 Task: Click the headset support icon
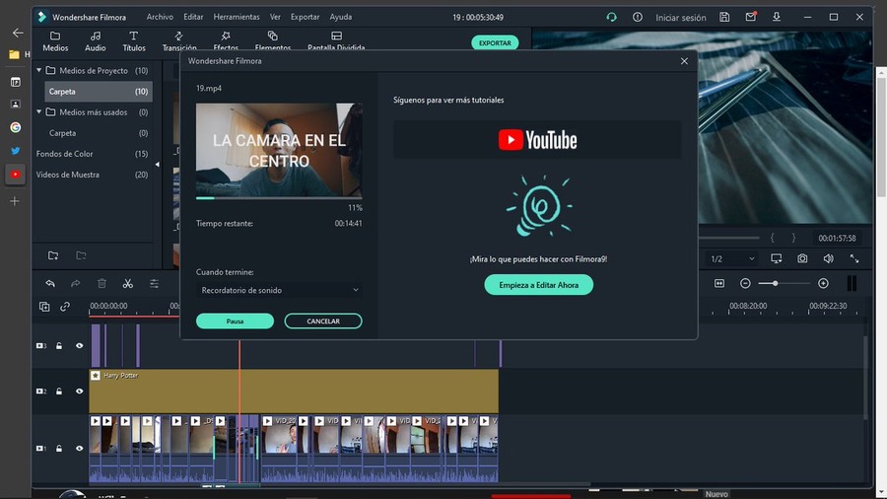(611, 17)
